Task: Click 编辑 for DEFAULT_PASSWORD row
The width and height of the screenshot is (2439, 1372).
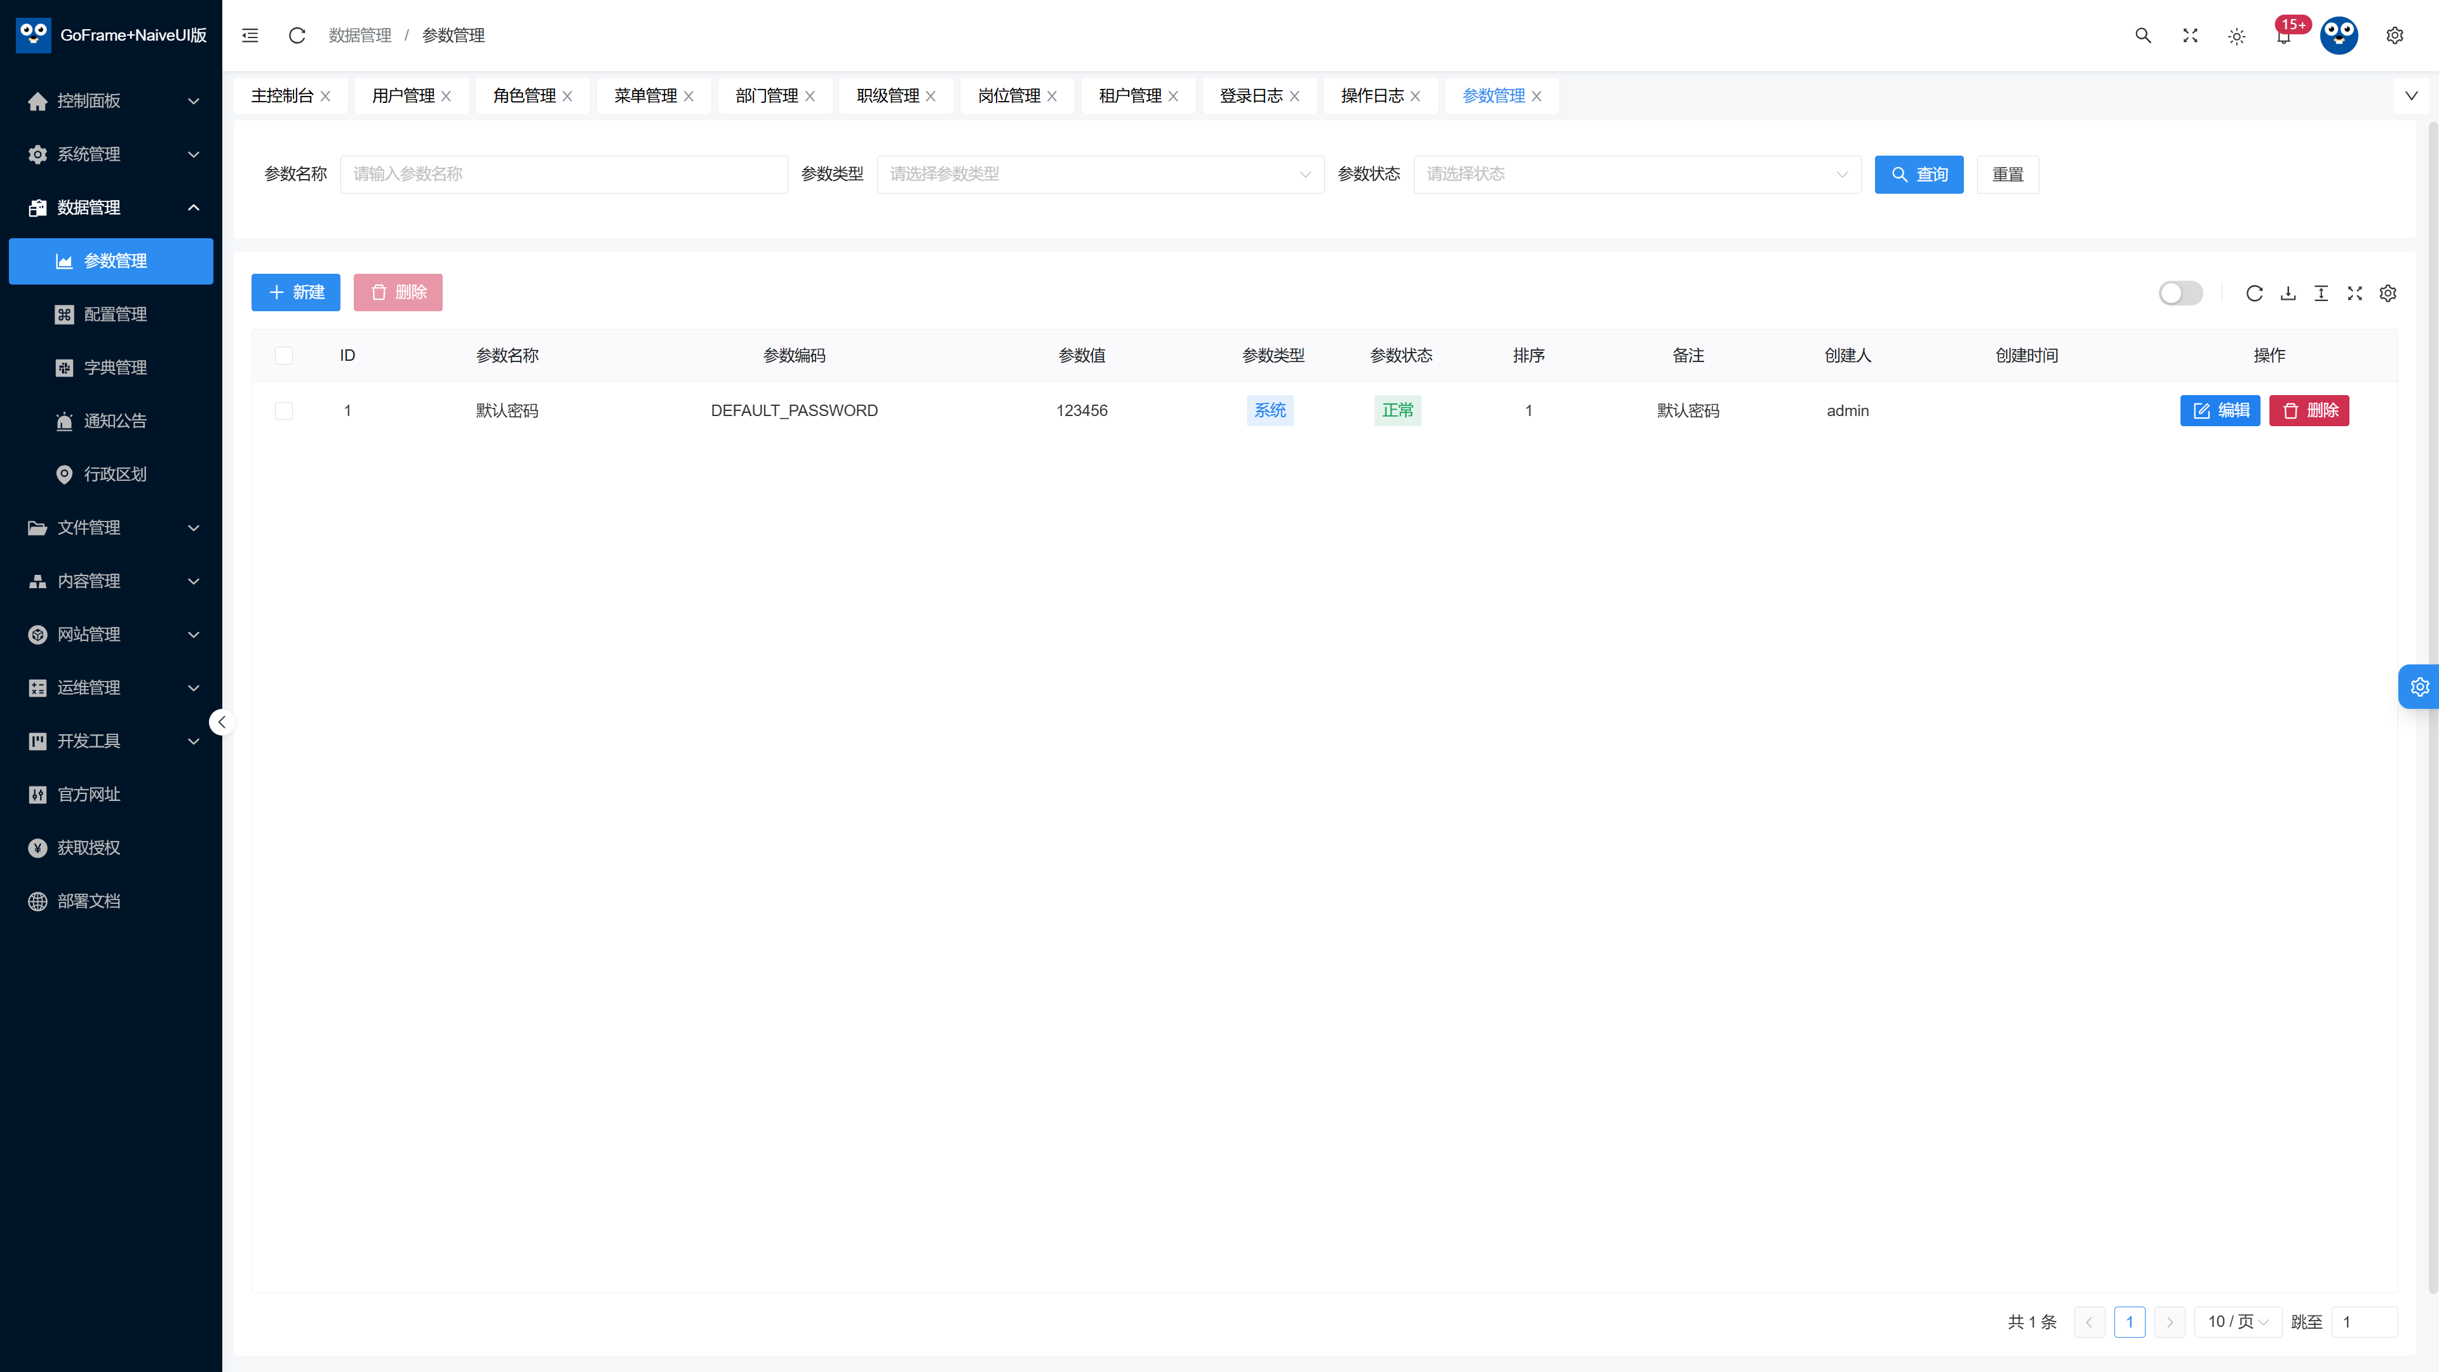Action: click(x=2219, y=410)
